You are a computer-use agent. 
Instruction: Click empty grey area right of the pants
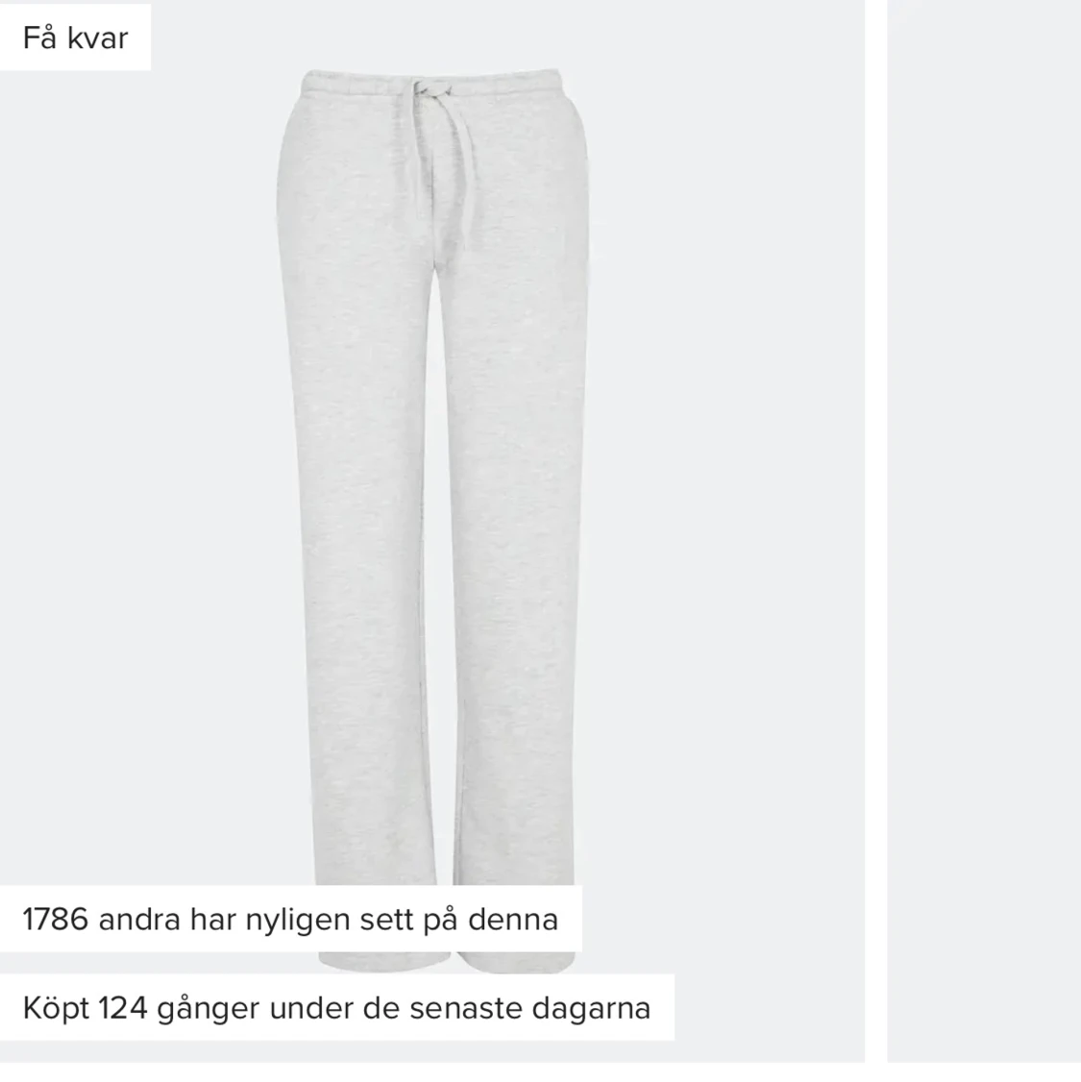click(725, 483)
